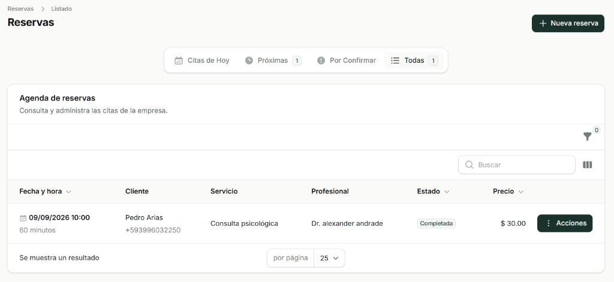This screenshot has height=282, width=614.
Task: Go to Reservas breadcrumb link
Action: [20, 8]
